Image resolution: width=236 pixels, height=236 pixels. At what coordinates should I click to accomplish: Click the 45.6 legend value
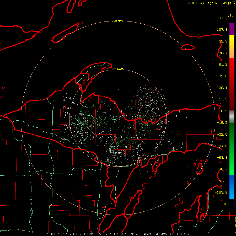pyautogui.click(x=223, y=76)
